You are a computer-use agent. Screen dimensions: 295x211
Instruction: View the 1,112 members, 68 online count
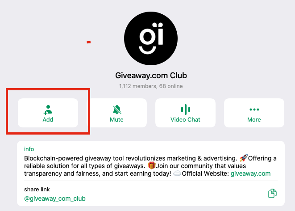click(151, 86)
